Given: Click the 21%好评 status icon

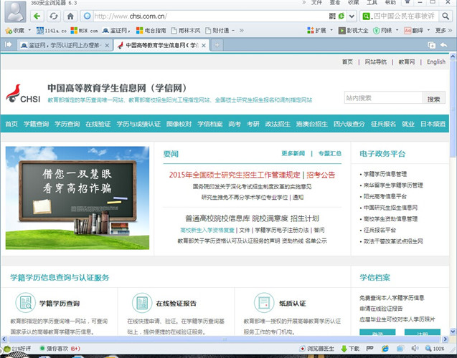Looking at the screenshot, I should pos(17,349).
